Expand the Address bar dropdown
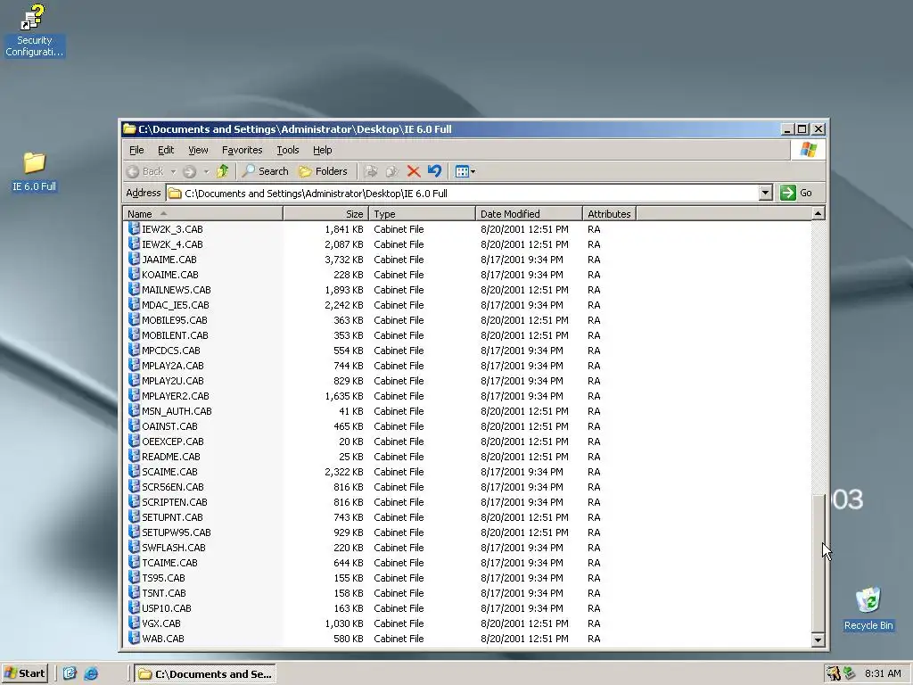 765,193
